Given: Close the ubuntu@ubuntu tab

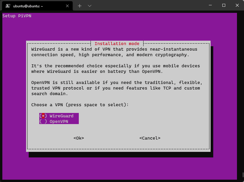Looking at the screenshot, I should point(67,6).
